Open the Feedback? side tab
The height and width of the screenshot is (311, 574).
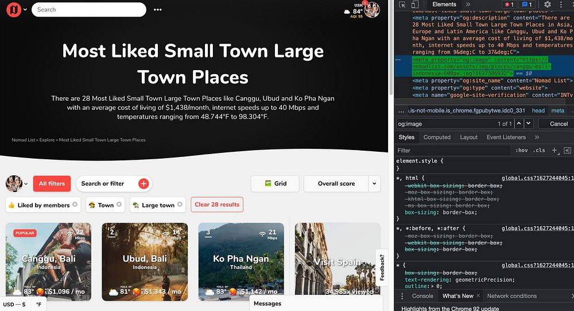tap(382, 267)
